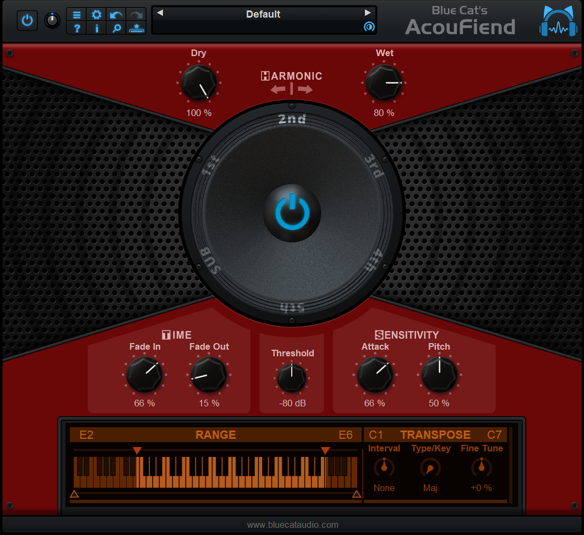
Task: Click the Fade Out value 15 %
Action: 209,403
